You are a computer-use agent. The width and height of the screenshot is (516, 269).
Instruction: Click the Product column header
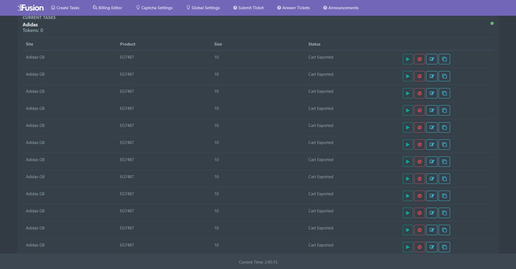point(128,44)
